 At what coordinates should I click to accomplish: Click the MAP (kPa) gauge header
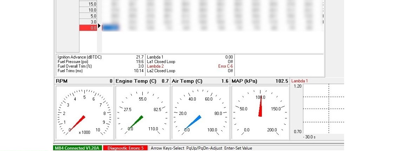pos(260,81)
